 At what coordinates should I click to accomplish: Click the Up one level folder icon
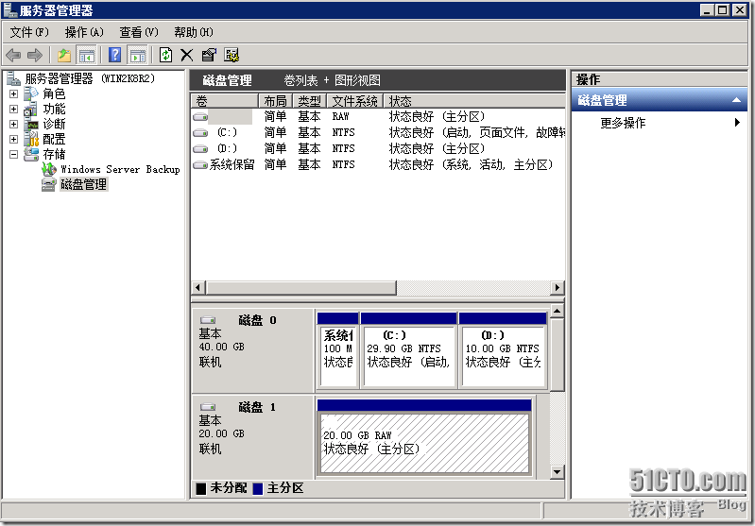(64, 56)
